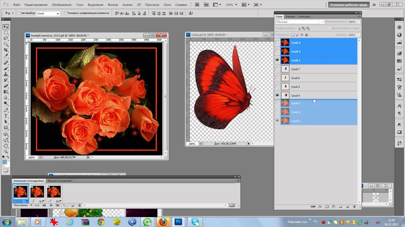Click trash icon in Layers panel
Viewport: 405px width, 227px height.
click(x=354, y=207)
